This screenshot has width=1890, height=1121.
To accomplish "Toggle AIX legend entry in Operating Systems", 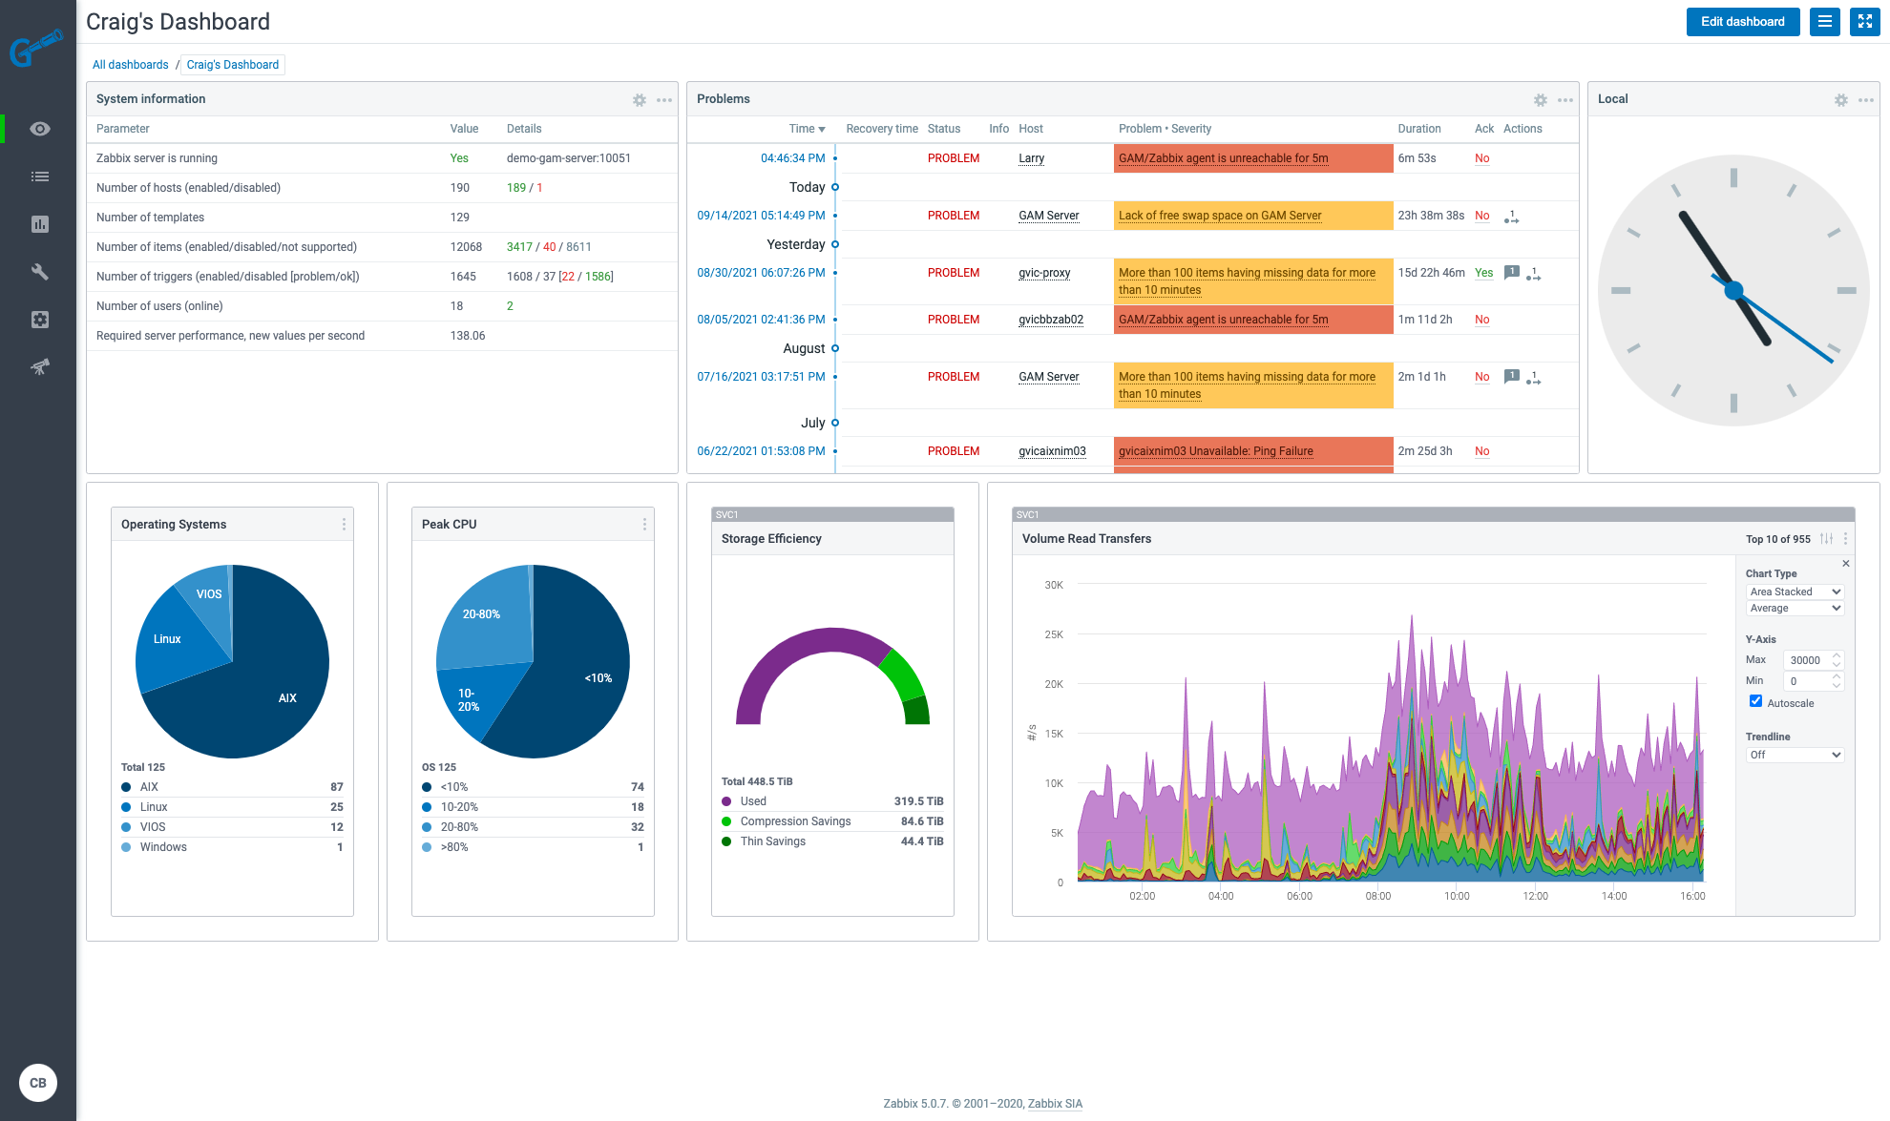I will coord(149,787).
